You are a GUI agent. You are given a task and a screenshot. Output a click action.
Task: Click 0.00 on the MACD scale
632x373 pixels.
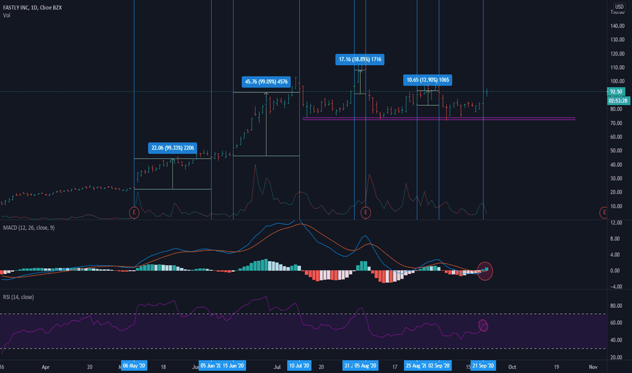pos(615,271)
